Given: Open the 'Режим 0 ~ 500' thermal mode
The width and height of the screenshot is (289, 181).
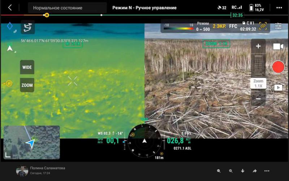Looking at the screenshot, I should point(203,26).
